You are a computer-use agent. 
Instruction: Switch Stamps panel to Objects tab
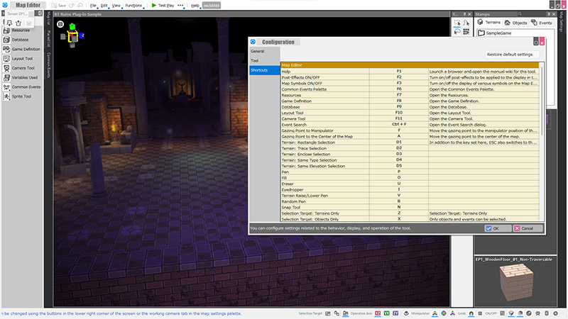pyautogui.click(x=516, y=23)
